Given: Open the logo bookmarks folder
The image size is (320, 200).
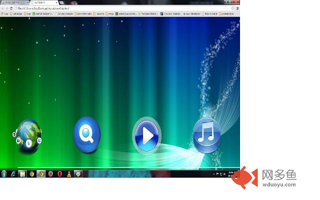Looking at the screenshot, I should 27,14.
